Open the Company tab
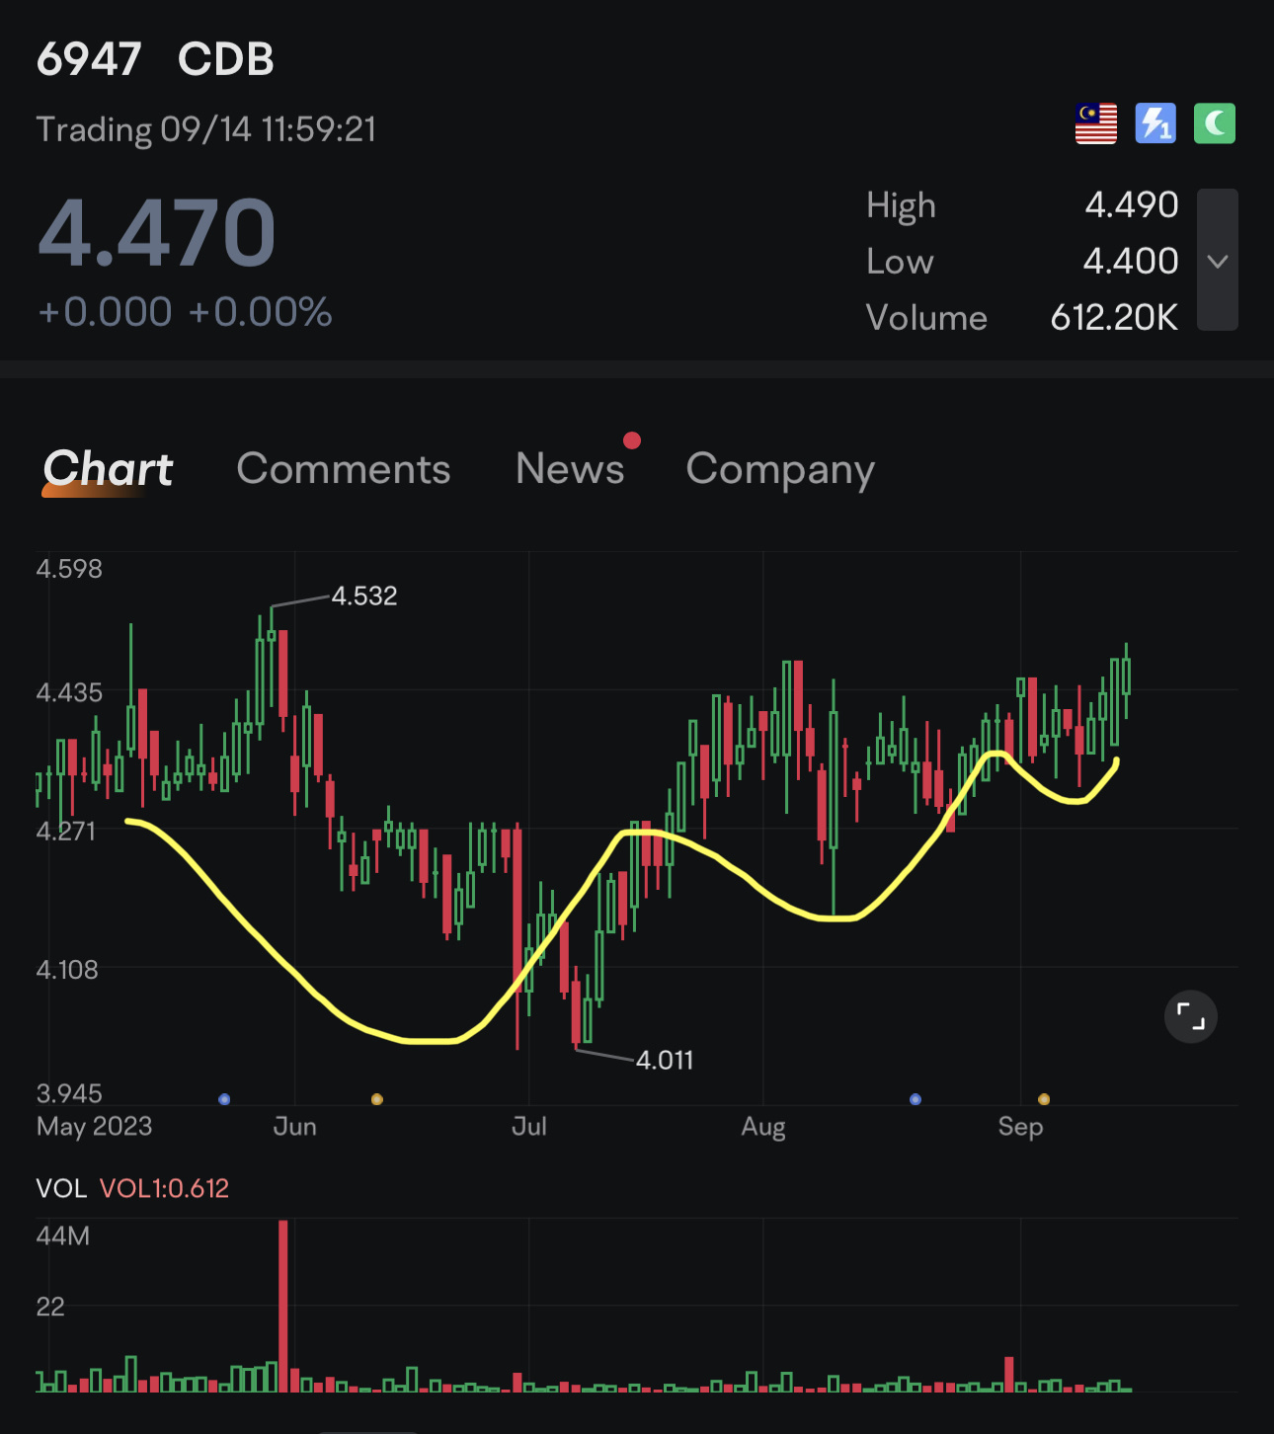This screenshot has height=1434, width=1274. coord(780,470)
